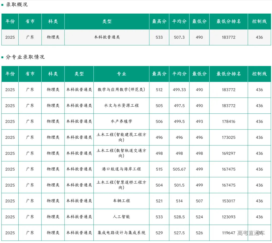Screen dimensions: 272x243
Task: Click the 控制线 header in the first table
Action: pyautogui.click(x=259, y=22)
